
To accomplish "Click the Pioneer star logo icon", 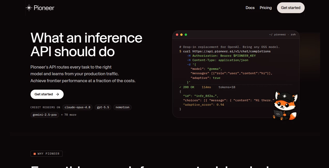I will tap(29, 8).
